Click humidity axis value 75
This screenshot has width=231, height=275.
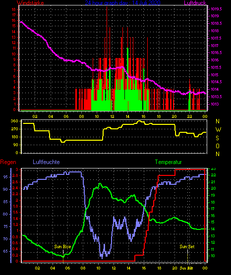(x=5, y=226)
